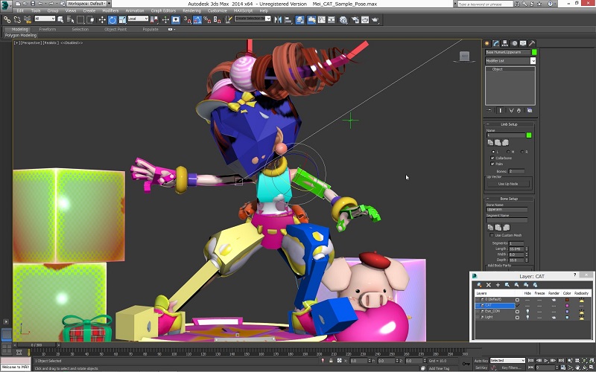
Task: Toggle Render teapot for 0 (default) layer
Action: [554, 300]
